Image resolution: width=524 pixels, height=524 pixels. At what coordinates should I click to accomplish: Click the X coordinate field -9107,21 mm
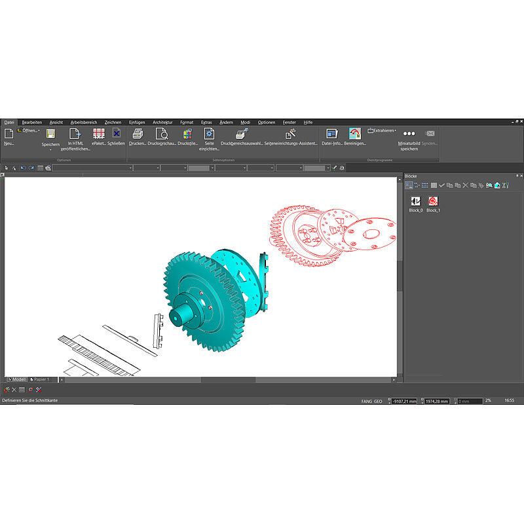click(x=404, y=402)
